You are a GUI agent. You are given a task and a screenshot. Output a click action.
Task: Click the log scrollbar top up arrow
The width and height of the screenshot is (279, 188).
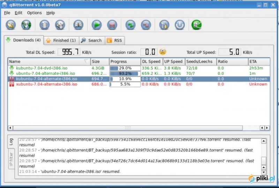[264, 141]
